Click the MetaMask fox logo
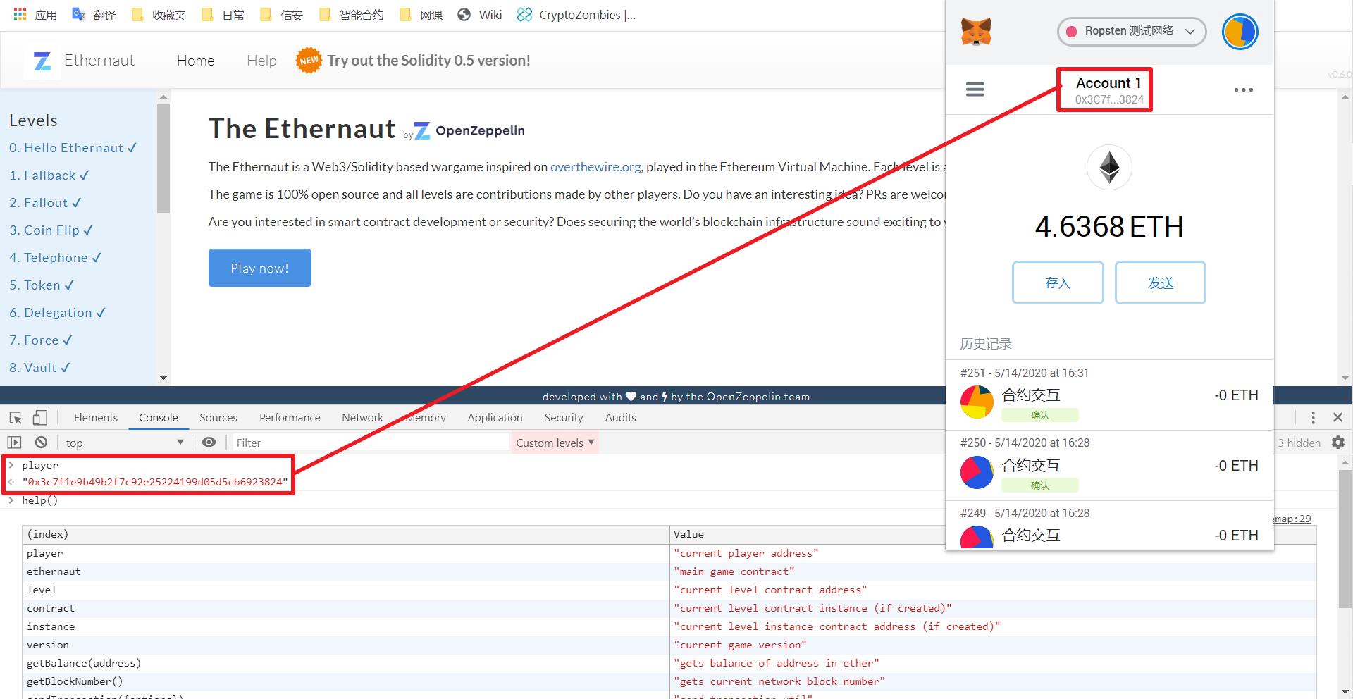Screen dimensions: 1353x699 [x=976, y=32]
